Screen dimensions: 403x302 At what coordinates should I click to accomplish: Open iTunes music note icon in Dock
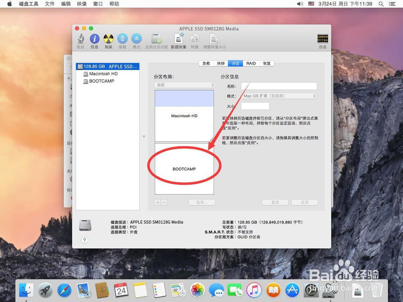click(254, 290)
